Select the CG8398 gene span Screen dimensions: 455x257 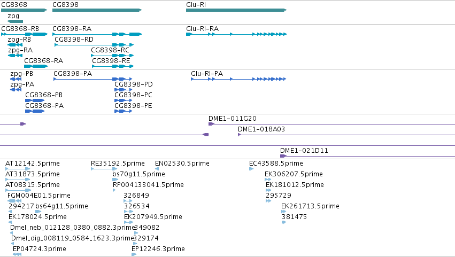[x=97, y=10]
